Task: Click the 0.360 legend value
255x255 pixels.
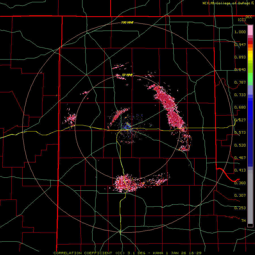Action: click(240, 183)
